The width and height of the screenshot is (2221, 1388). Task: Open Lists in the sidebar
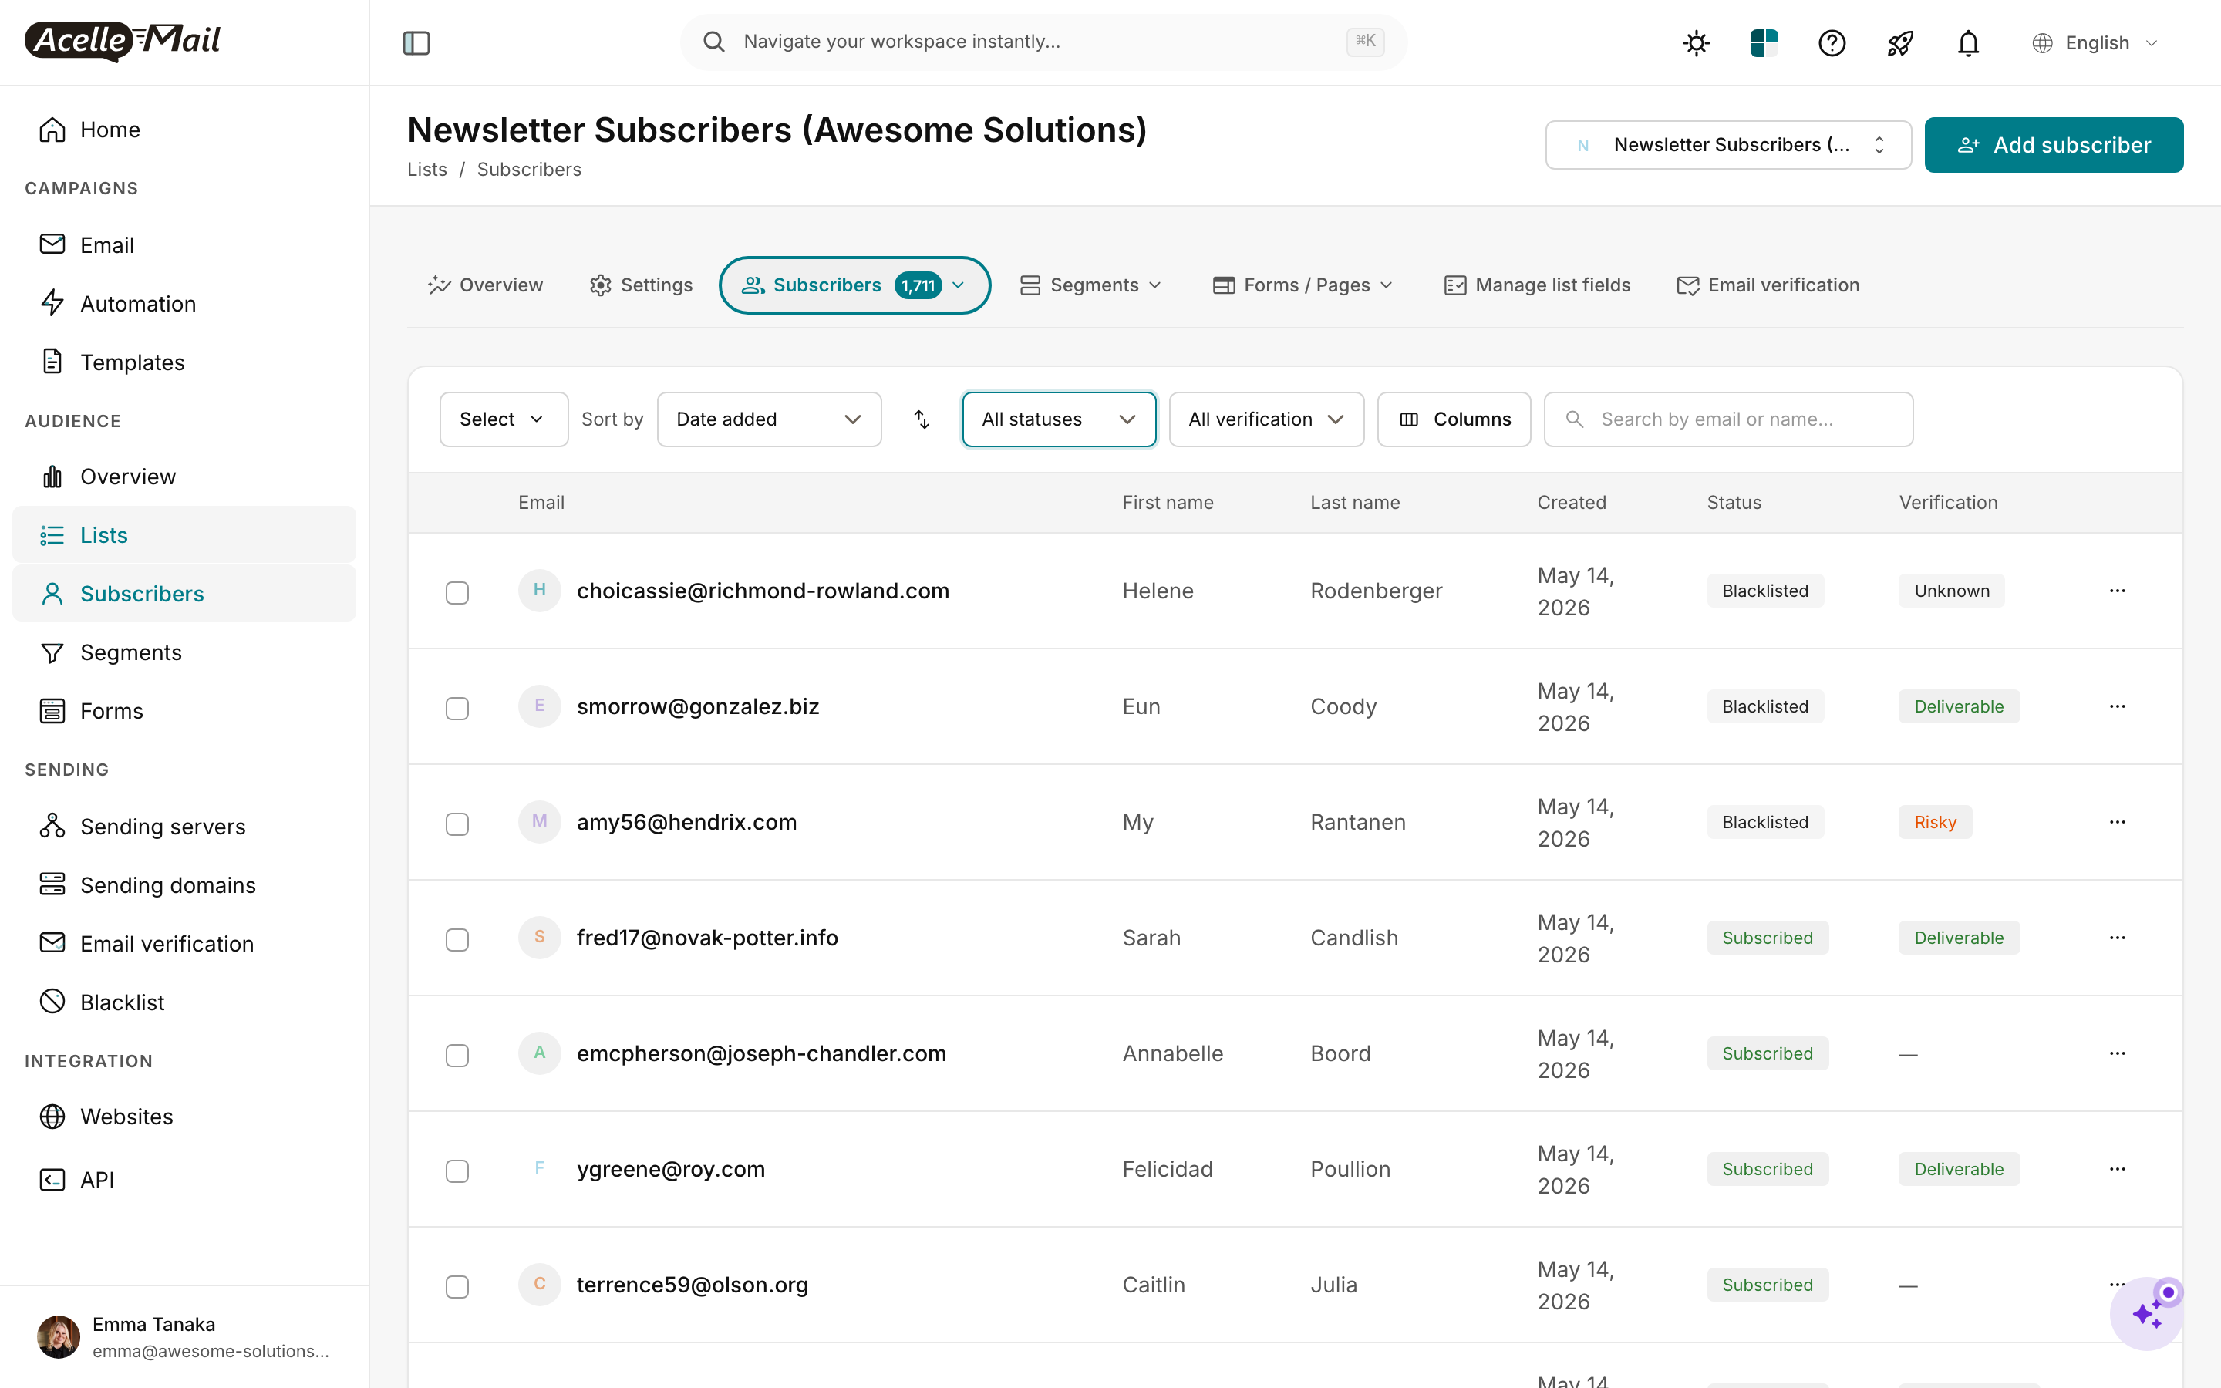184,535
